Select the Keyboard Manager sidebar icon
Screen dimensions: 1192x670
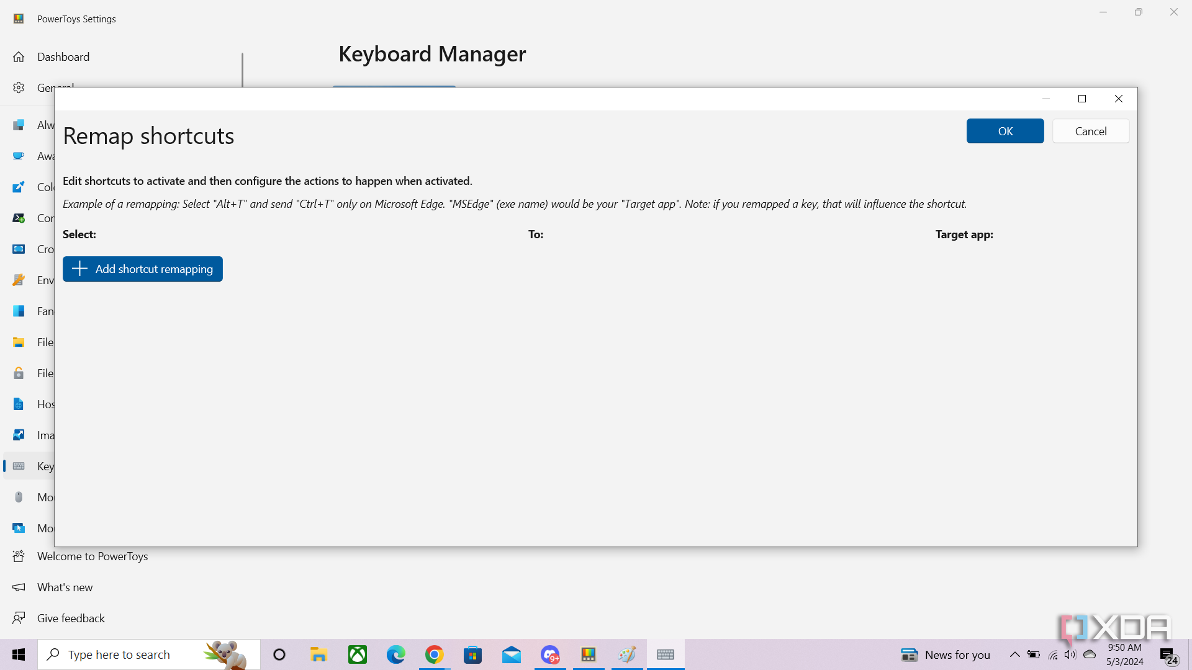[19, 466]
